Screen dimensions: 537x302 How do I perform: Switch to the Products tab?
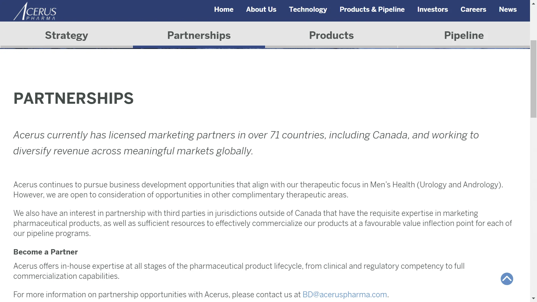331,35
